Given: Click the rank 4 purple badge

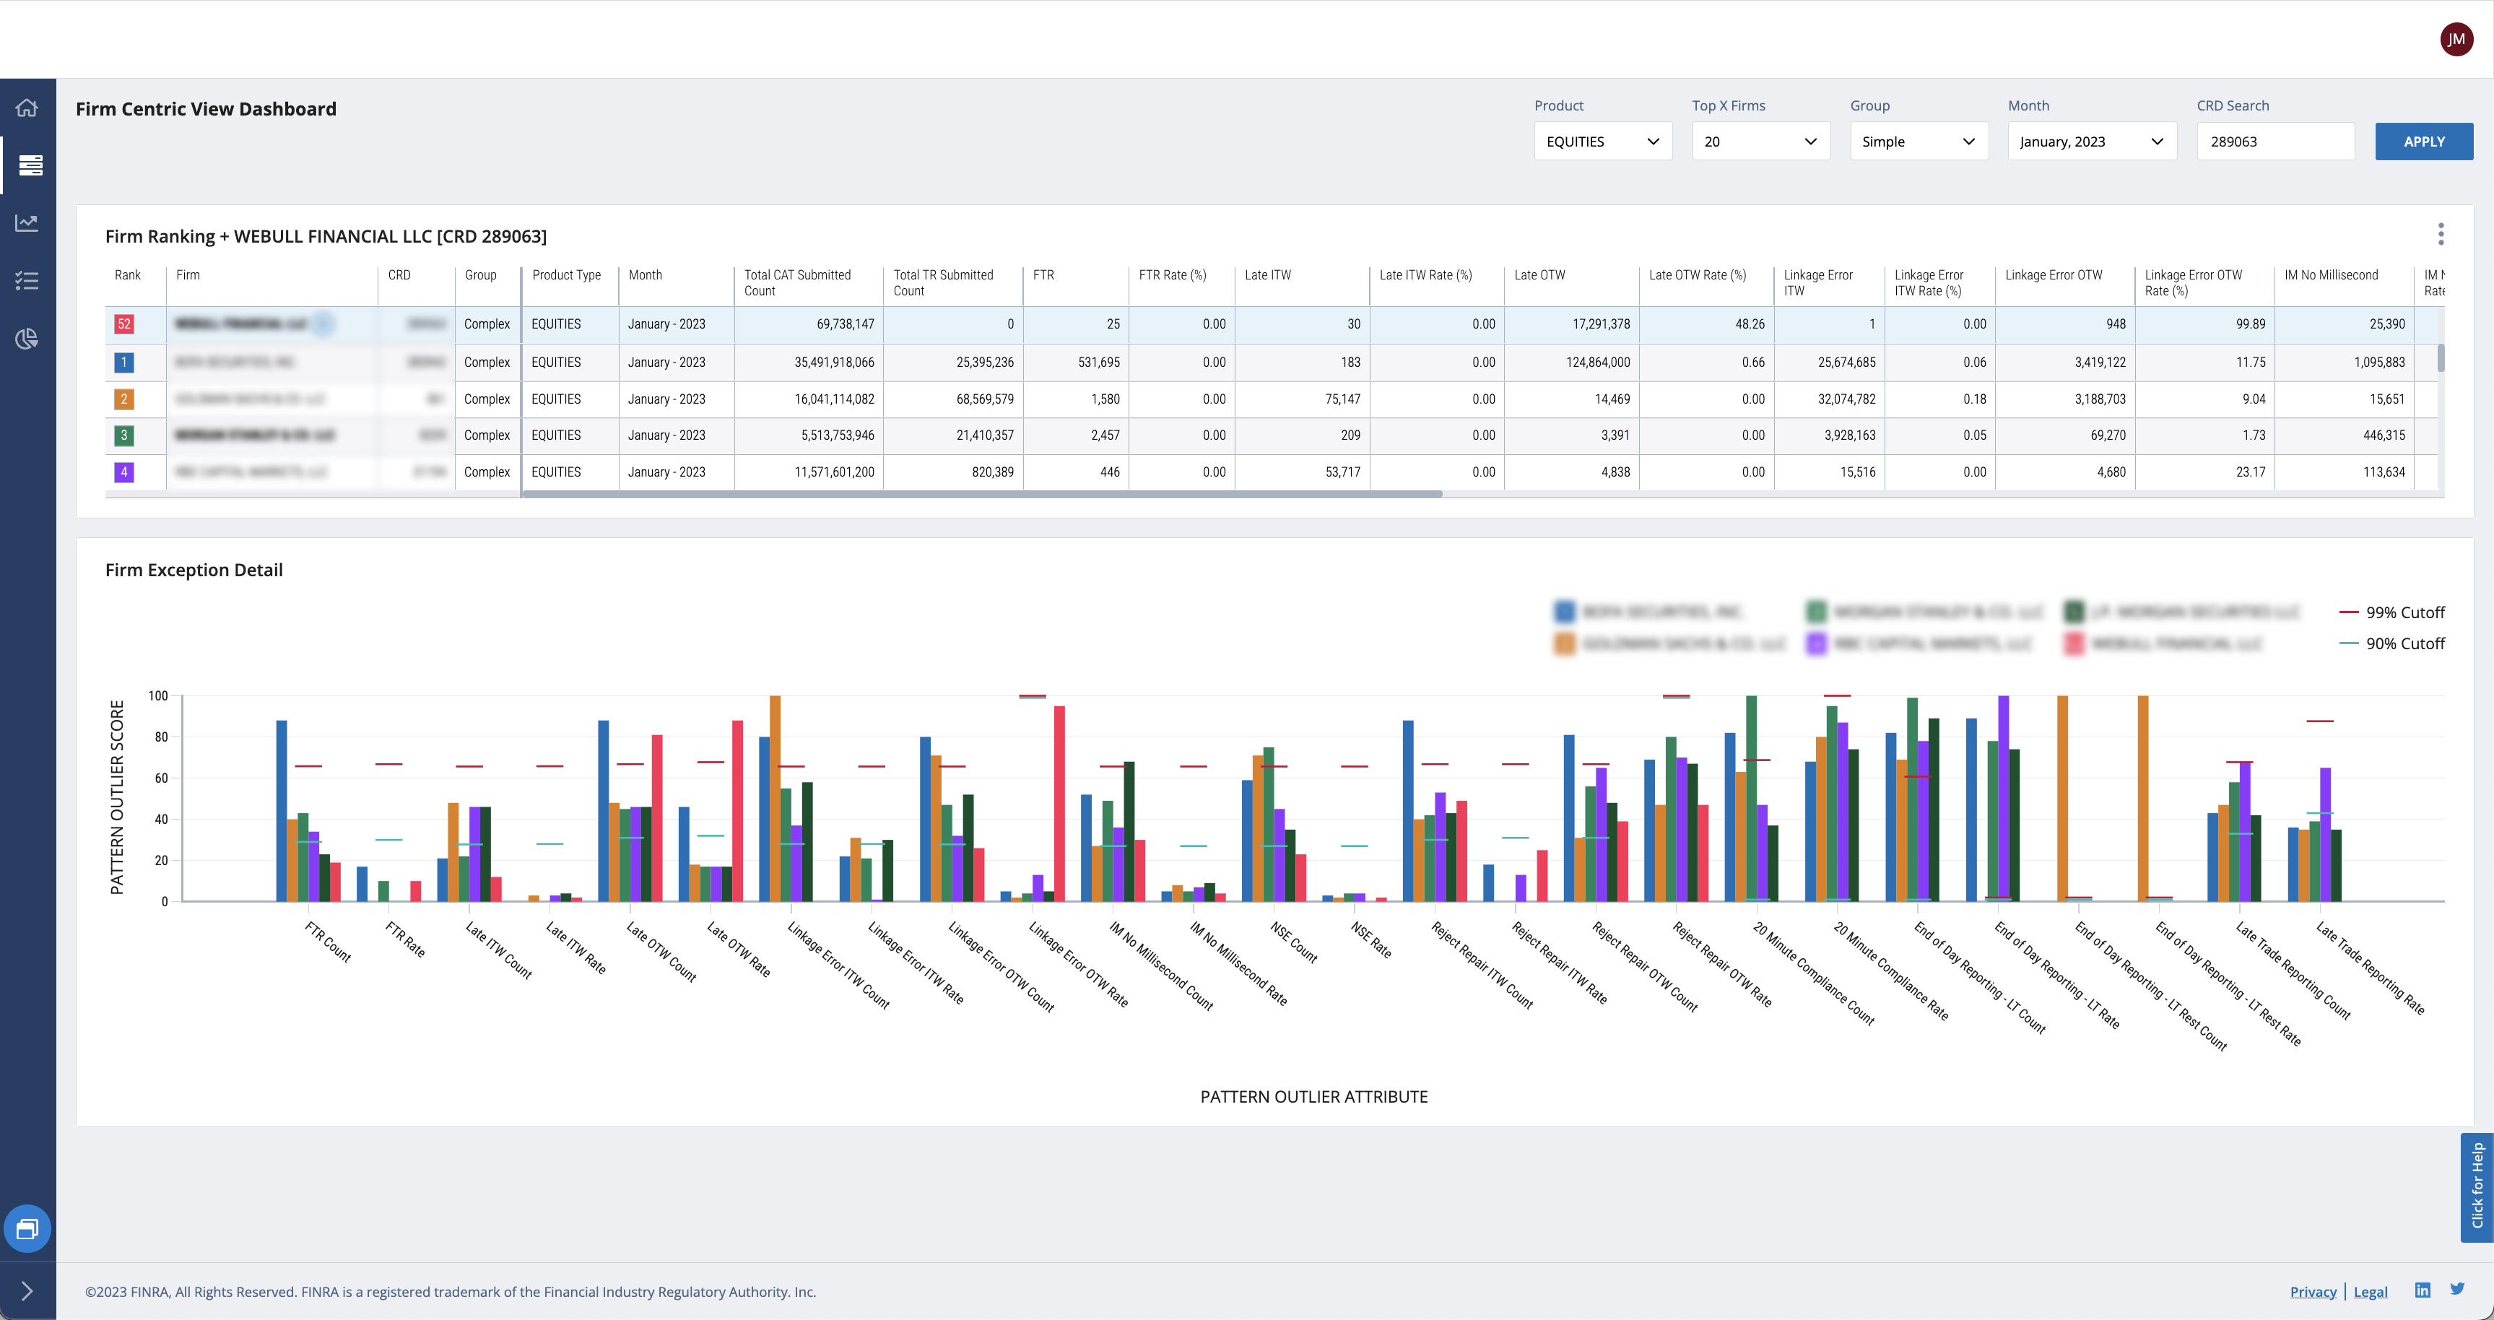Looking at the screenshot, I should 124,472.
